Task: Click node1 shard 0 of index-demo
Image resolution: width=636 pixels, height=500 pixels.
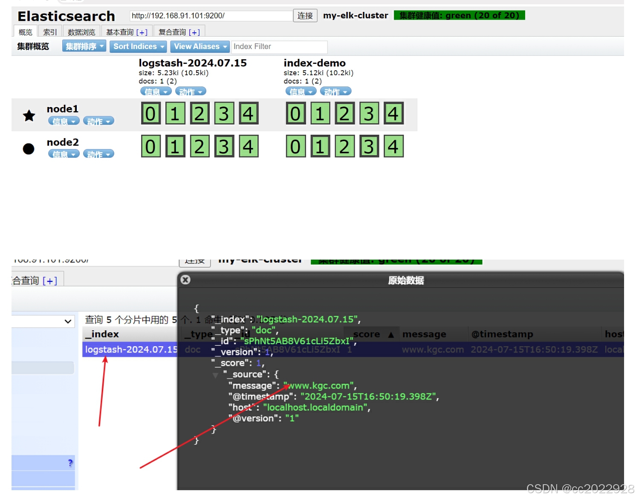Action: click(x=296, y=113)
